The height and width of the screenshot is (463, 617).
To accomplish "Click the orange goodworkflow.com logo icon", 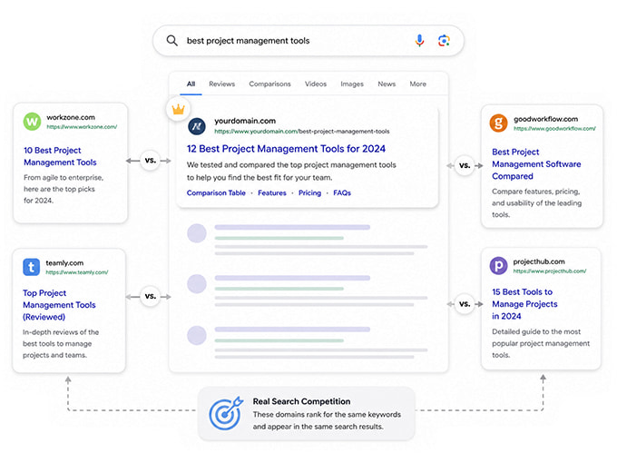I will click(x=498, y=123).
